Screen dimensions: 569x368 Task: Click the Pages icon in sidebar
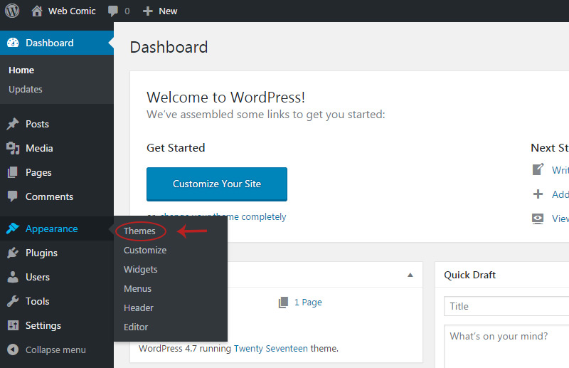(13, 172)
